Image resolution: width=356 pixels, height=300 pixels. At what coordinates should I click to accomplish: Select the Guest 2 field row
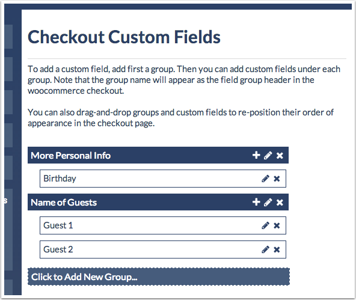click(163, 249)
